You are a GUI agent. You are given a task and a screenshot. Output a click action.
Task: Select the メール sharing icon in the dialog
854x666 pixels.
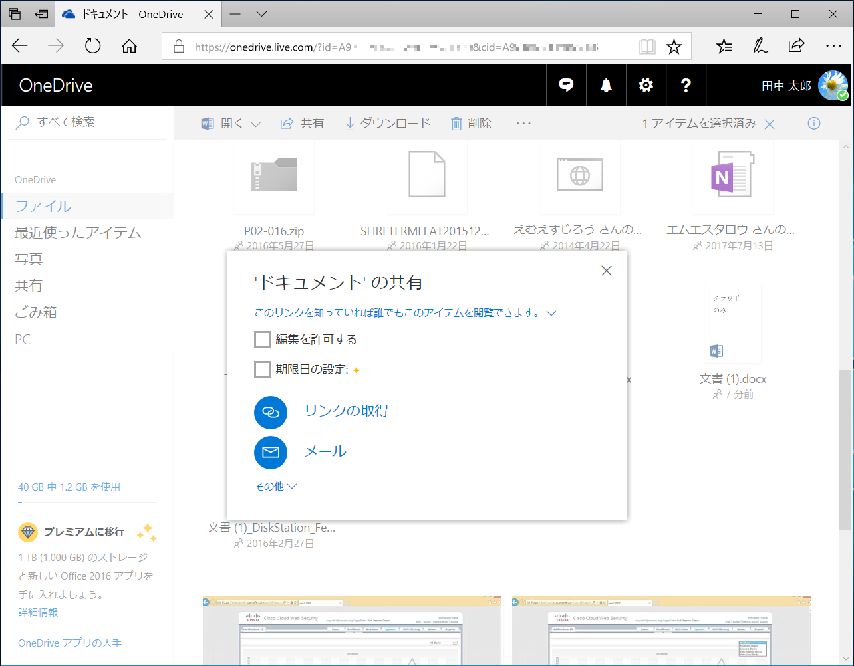[271, 452]
